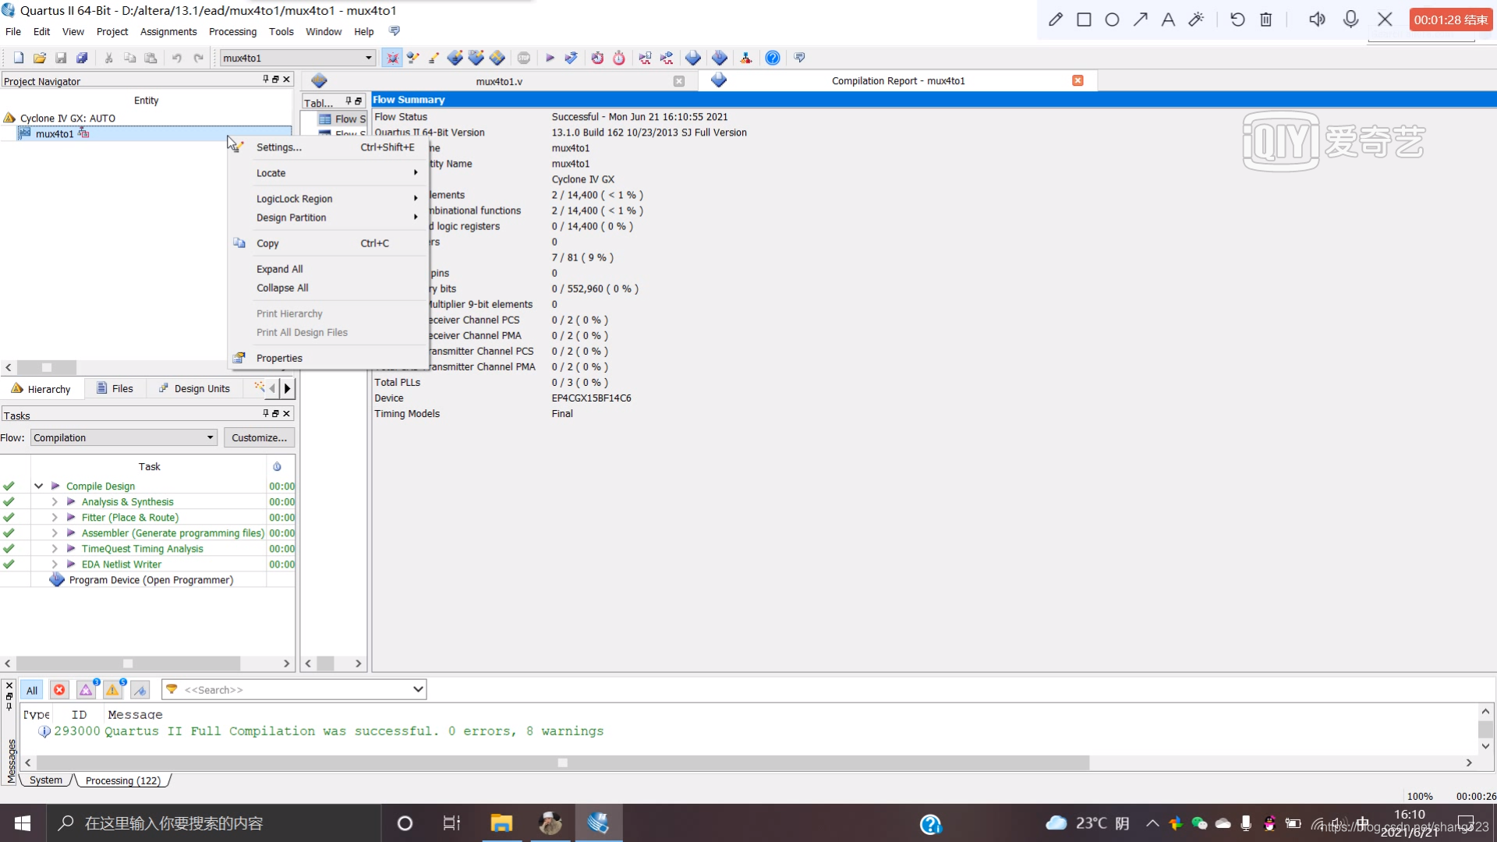This screenshot has width=1497, height=842.
Task: Click the recorder rectangle draw tool
Action: 1084,19
